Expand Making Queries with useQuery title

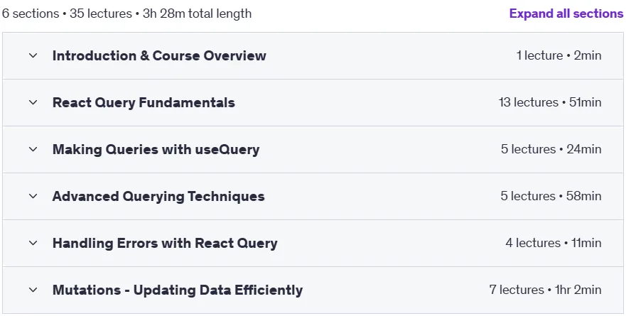click(x=156, y=149)
